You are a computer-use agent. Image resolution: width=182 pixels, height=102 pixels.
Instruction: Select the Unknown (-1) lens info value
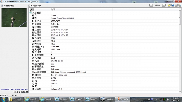coord(56,89)
